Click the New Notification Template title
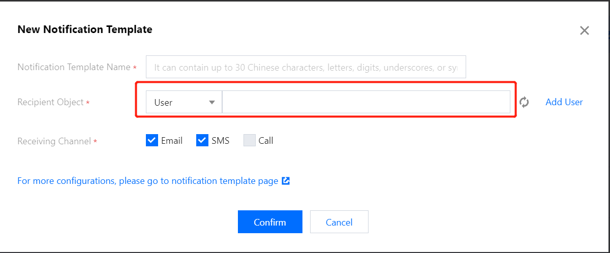 (x=85, y=29)
